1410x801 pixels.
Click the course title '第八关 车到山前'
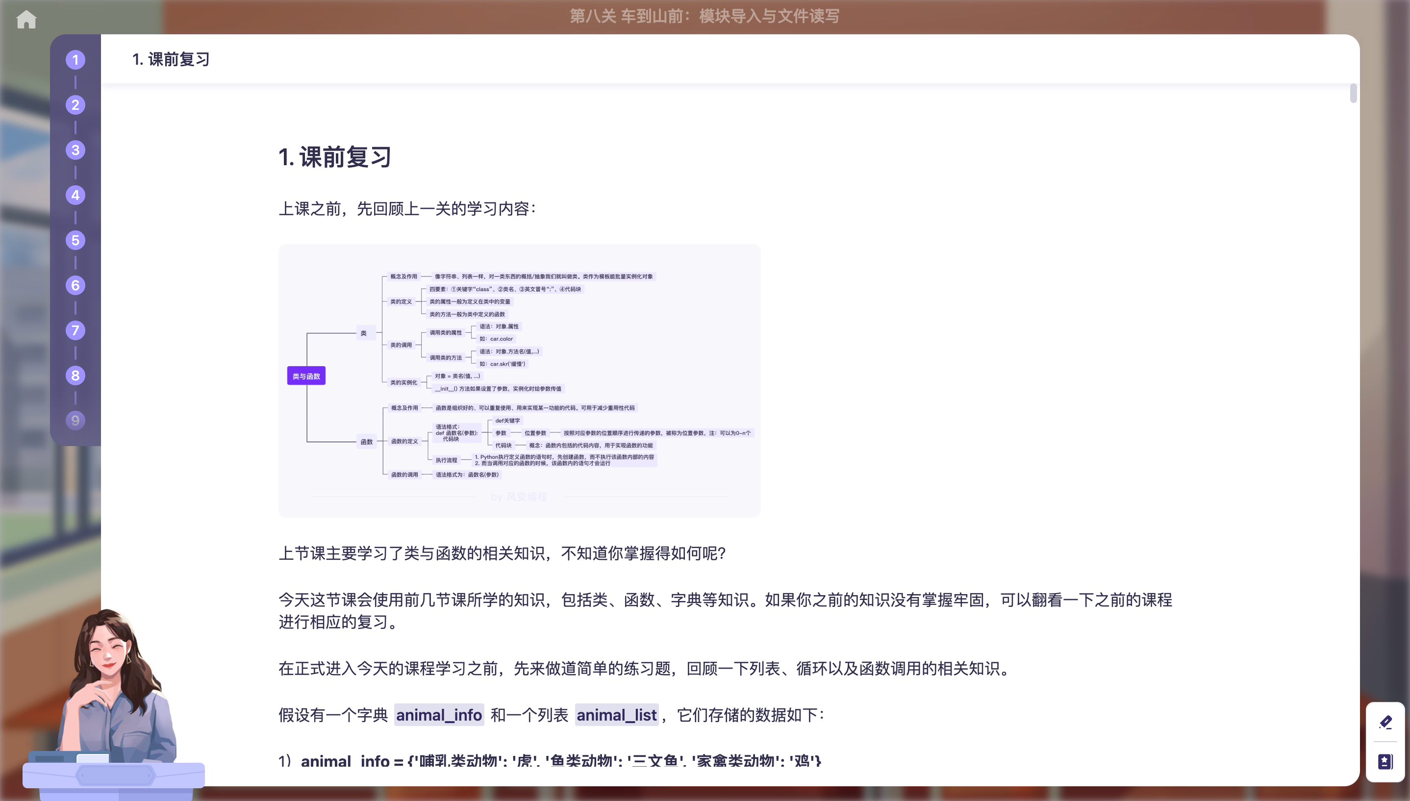704,16
